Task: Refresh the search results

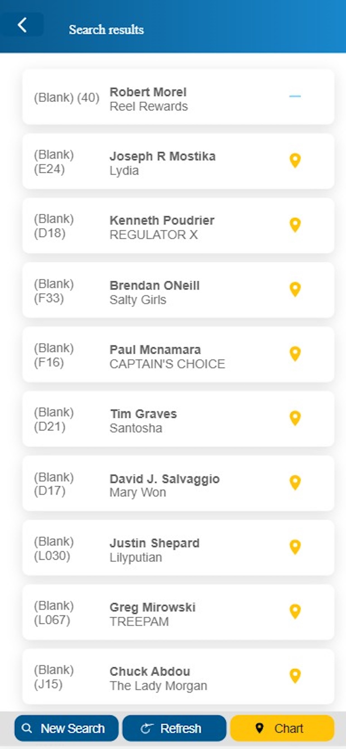Action: (x=174, y=729)
